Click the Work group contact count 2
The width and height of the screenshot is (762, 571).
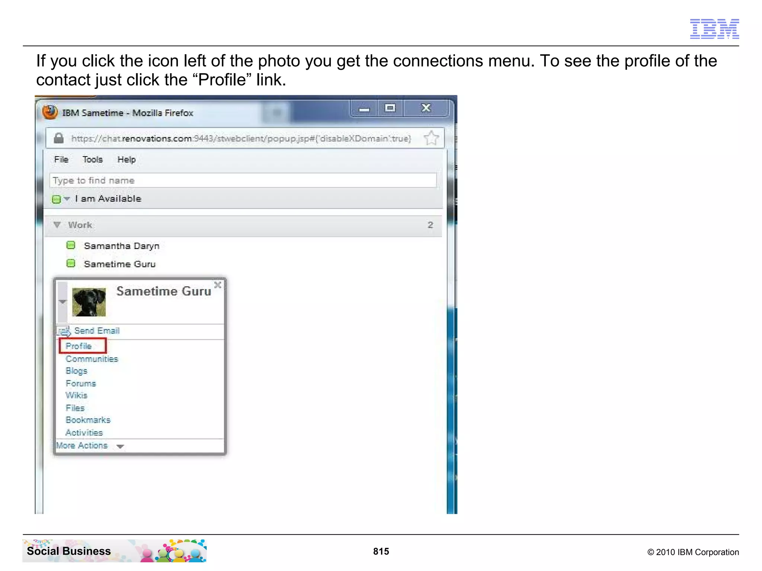430,225
